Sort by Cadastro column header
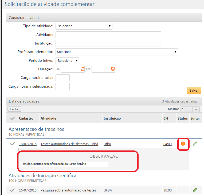The width and height of the screenshot is (204, 196). pos(26,118)
